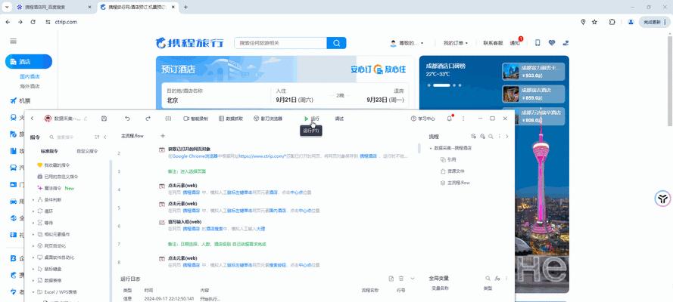Click the 数据采集 project name with red logo
Viewport: 673px width, 302px height.
[x=63, y=119]
